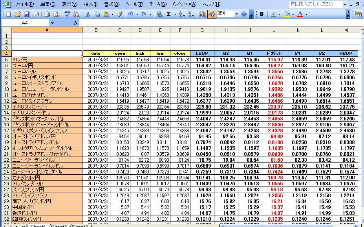Open the 編集(E) menu

(48, 4)
